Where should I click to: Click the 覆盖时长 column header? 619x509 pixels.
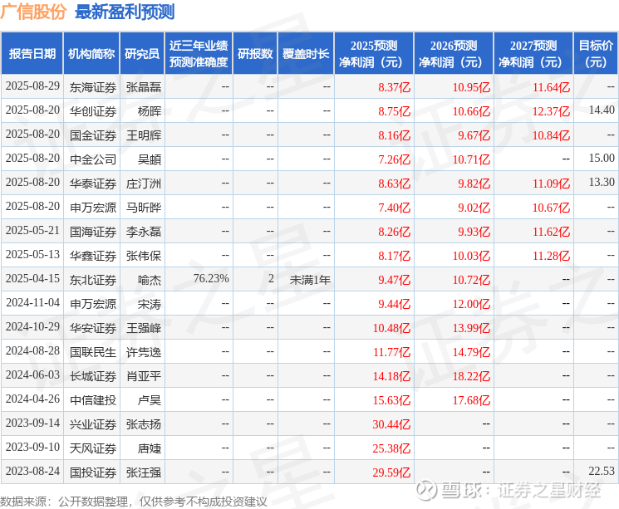[306, 54]
